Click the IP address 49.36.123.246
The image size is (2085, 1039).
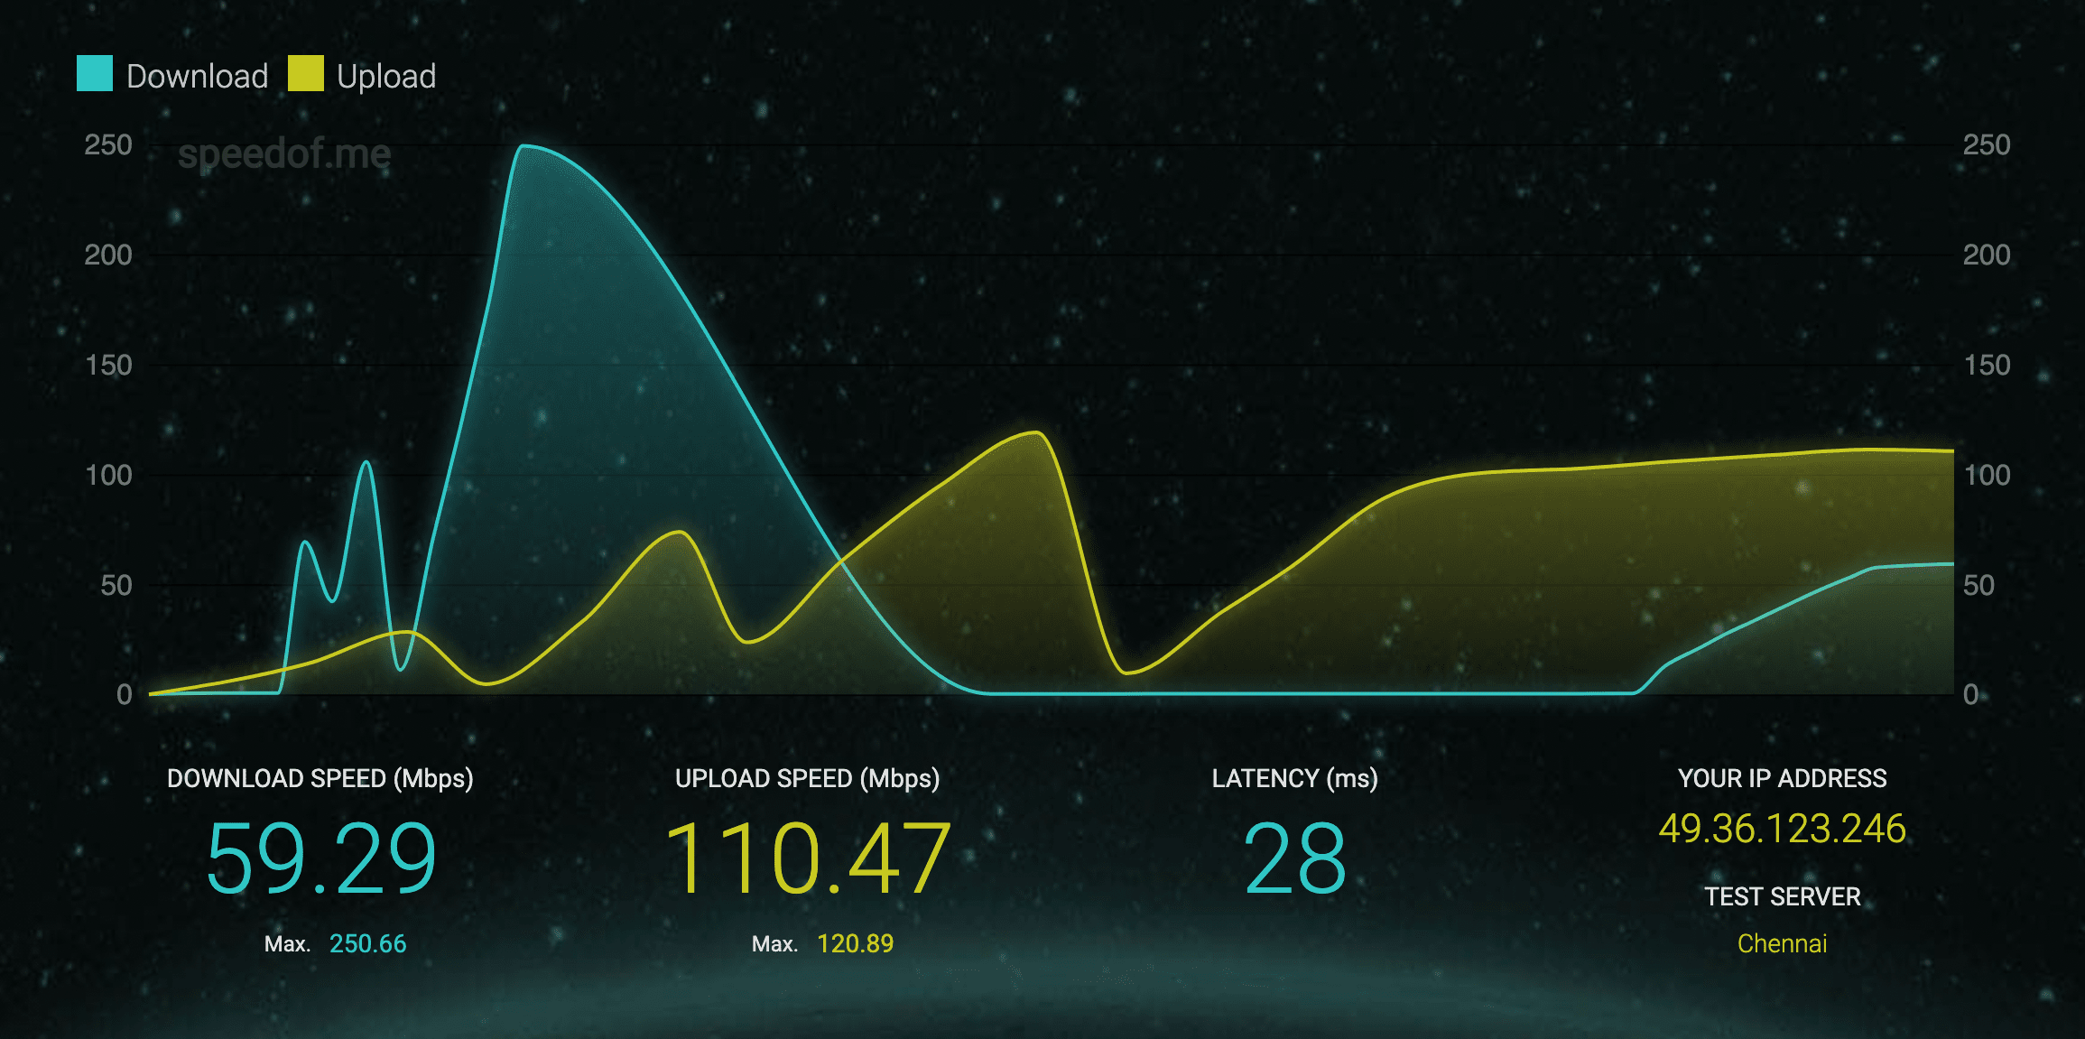pos(1782,829)
